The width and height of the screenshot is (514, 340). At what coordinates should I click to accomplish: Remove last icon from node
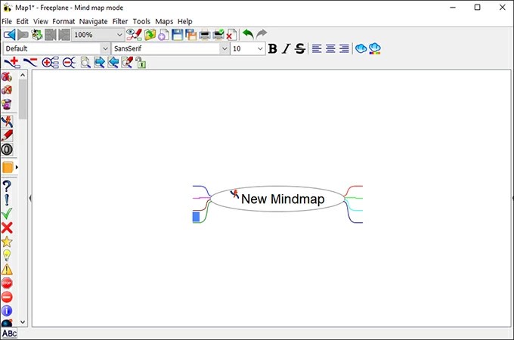pyautogui.click(x=7, y=76)
